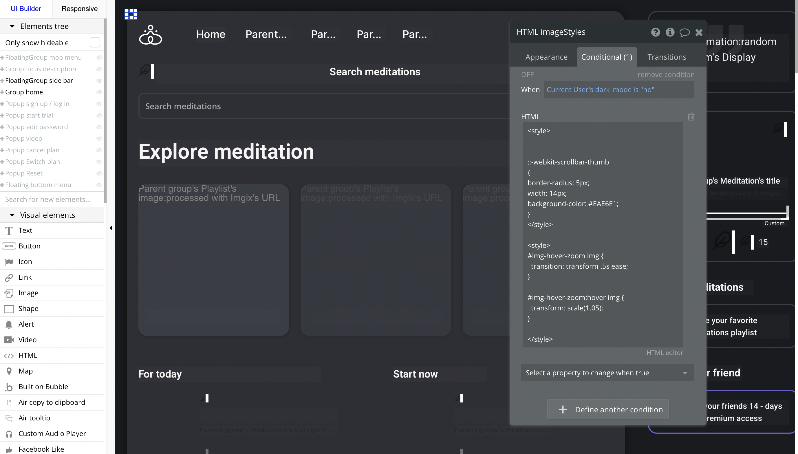Image resolution: width=798 pixels, height=454 pixels.
Task: Select the Custom Audio Player element
Action: [x=52, y=433]
